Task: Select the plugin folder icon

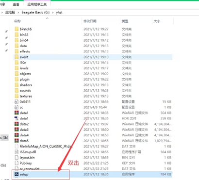Action: pos(17,79)
